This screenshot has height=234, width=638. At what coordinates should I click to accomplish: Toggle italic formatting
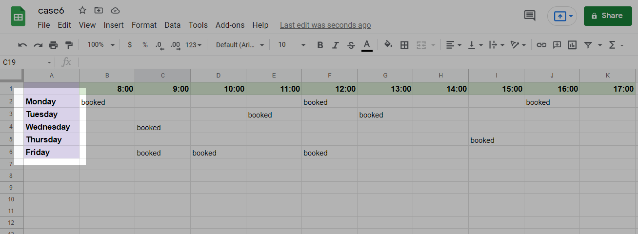[x=336, y=45]
